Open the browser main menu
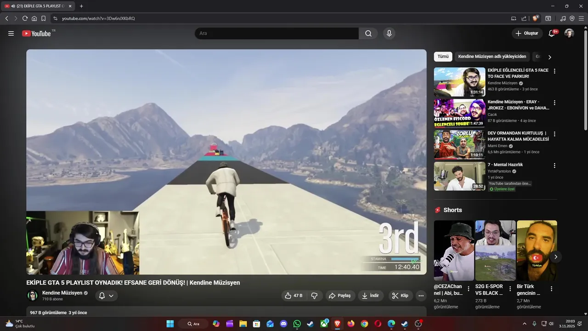Viewport: 588px width, 331px height. pos(581,18)
